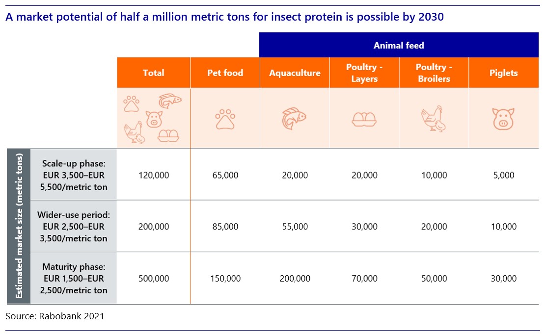Screen dimensions: 547x334
Task: Click the Scale-up phase row label
Action: 74,175
